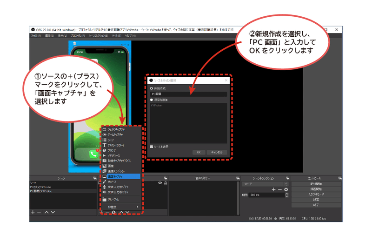Start streaming with 配信開始
Image resolution: width=372 pixels, height=248 pixels.
point(316,184)
